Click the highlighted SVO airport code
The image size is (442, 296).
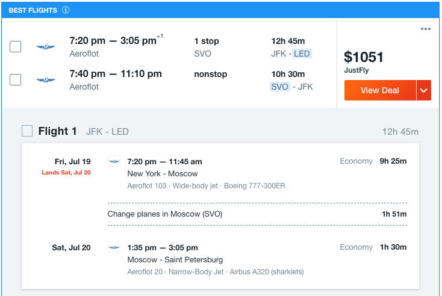pyautogui.click(x=280, y=87)
